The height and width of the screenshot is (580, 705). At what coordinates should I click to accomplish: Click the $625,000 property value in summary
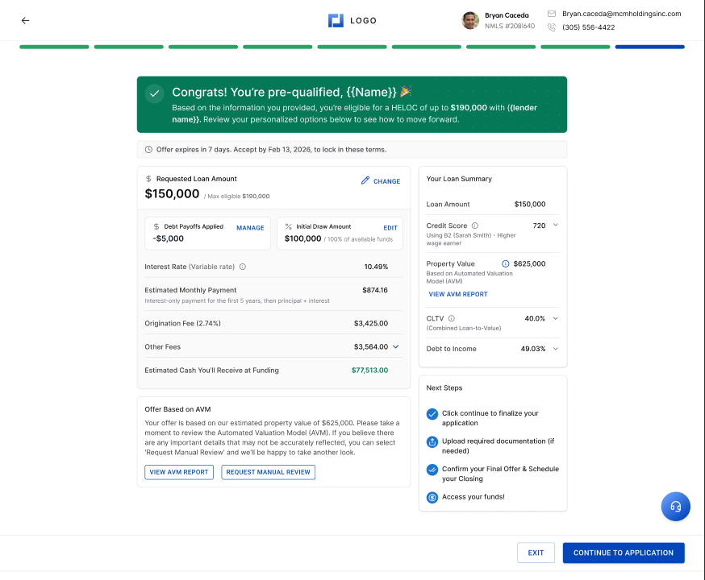(529, 263)
